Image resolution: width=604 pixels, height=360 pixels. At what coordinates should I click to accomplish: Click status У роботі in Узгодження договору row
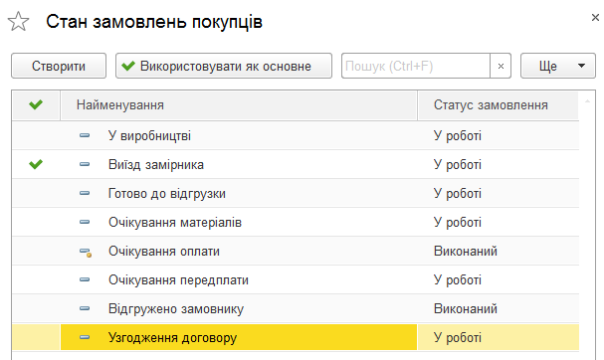[x=458, y=338]
